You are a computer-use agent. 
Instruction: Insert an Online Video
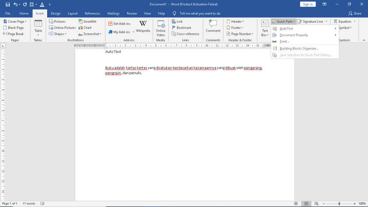coord(160,27)
